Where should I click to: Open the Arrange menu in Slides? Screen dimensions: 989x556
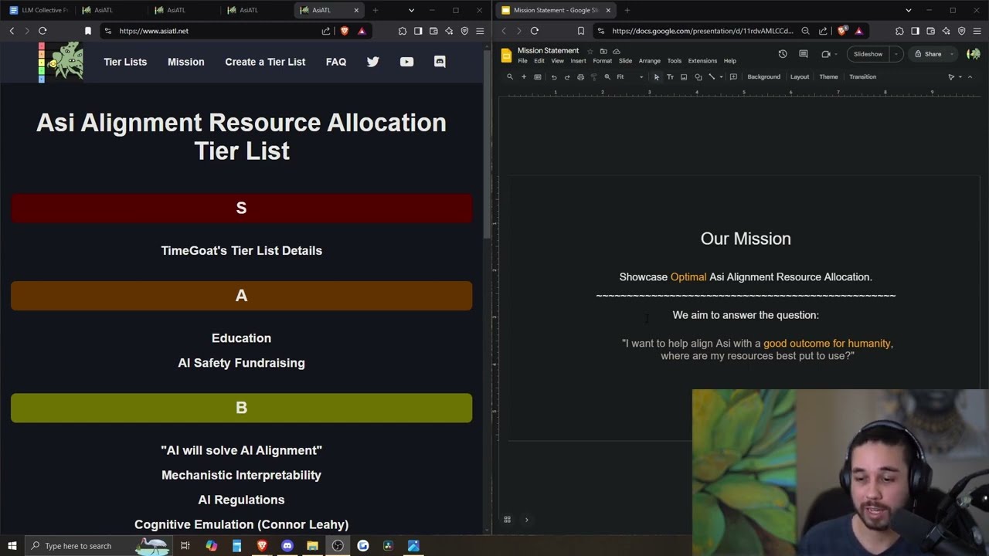[x=649, y=61]
